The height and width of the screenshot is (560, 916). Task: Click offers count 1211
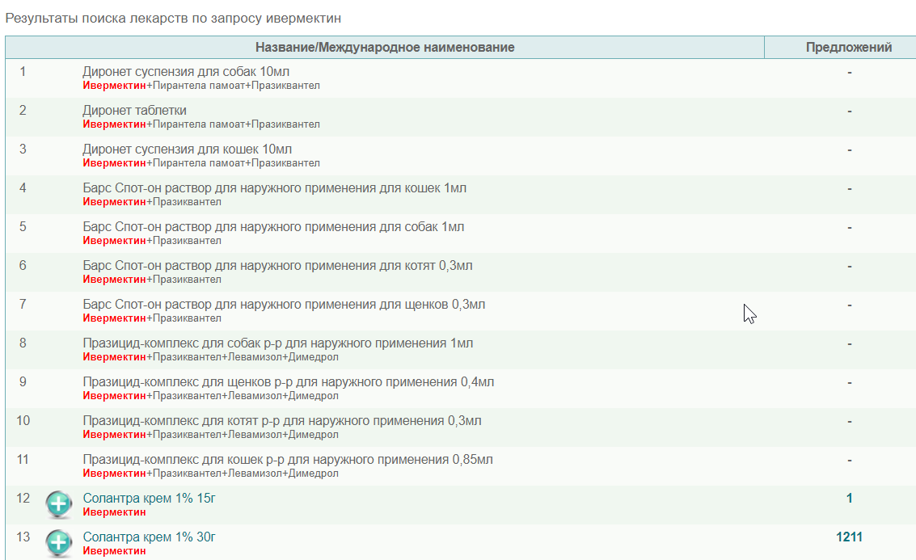[x=849, y=537]
